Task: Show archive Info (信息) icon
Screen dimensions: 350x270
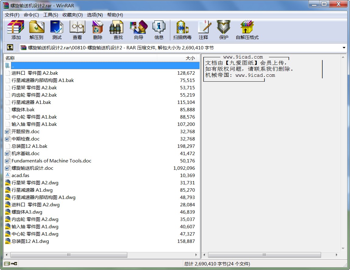Action: (159, 30)
